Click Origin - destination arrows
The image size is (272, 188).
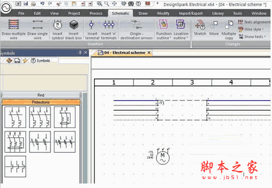(x=136, y=29)
